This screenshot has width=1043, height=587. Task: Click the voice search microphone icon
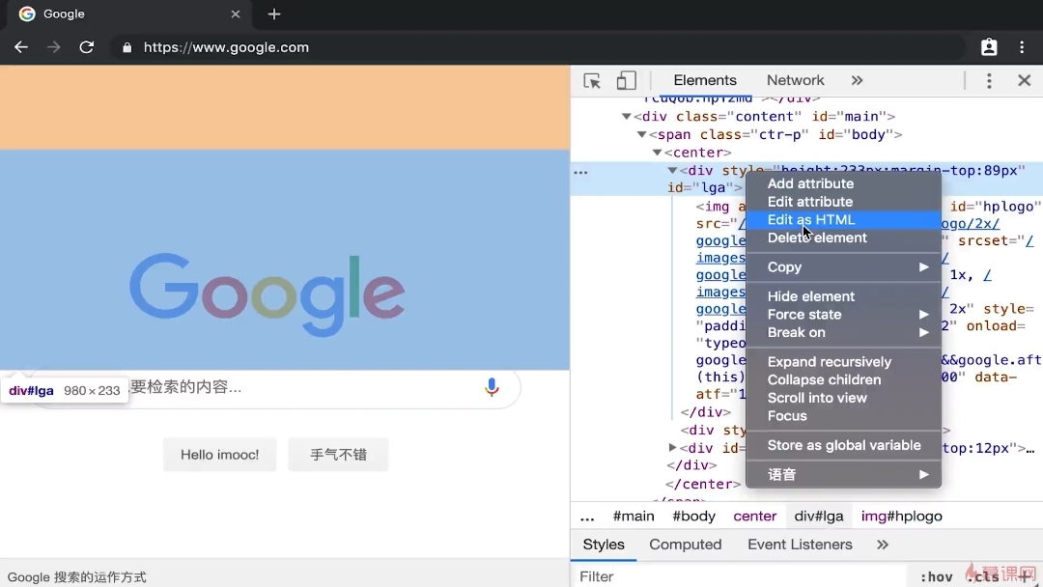(492, 388)
